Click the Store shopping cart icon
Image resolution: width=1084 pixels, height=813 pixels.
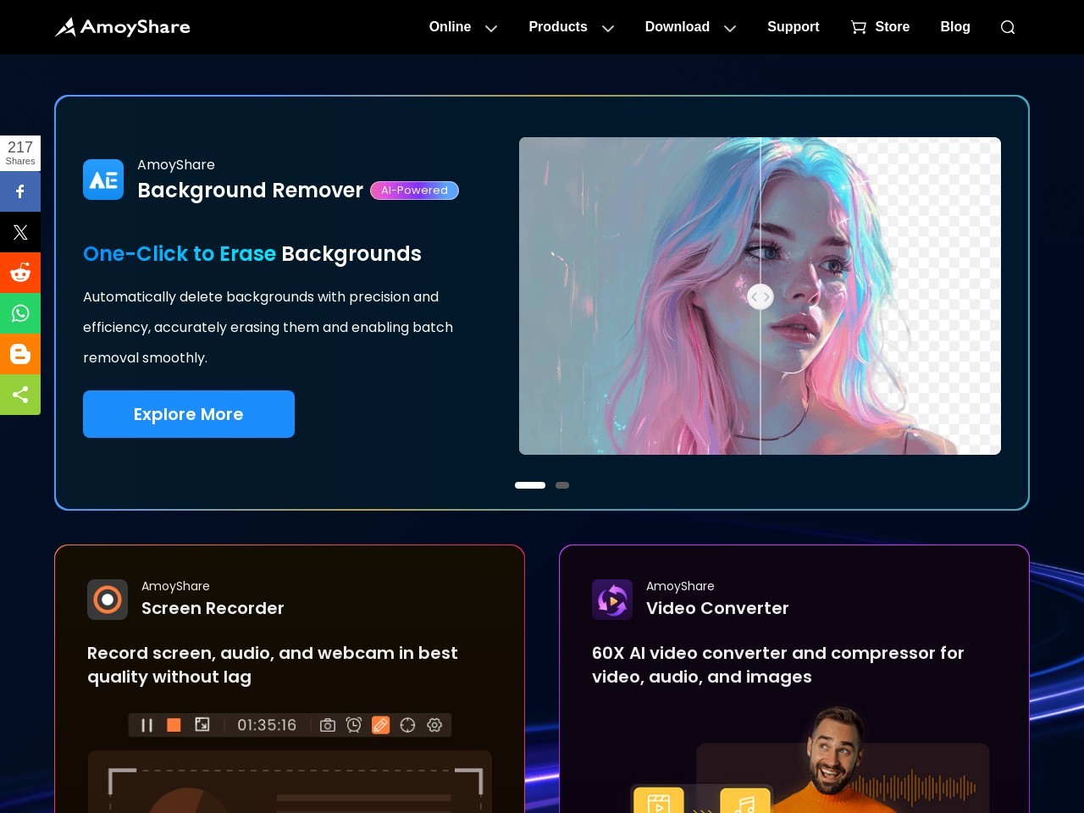pyautogui.click(x=859, y=27)
